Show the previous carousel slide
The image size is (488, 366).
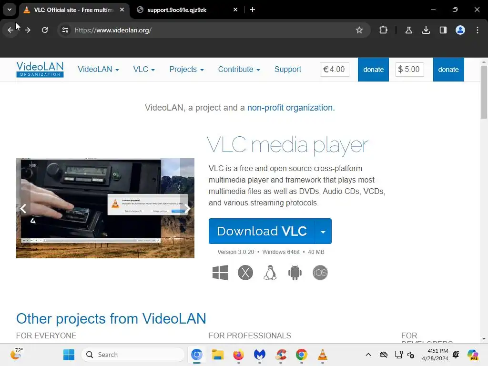23,209
